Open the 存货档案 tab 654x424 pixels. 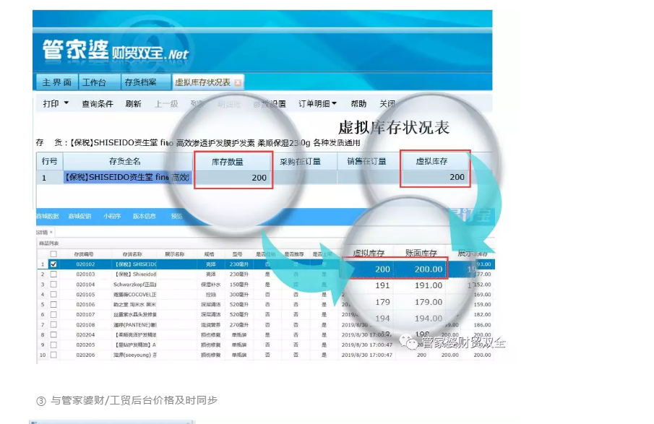[x=146, y=82]
